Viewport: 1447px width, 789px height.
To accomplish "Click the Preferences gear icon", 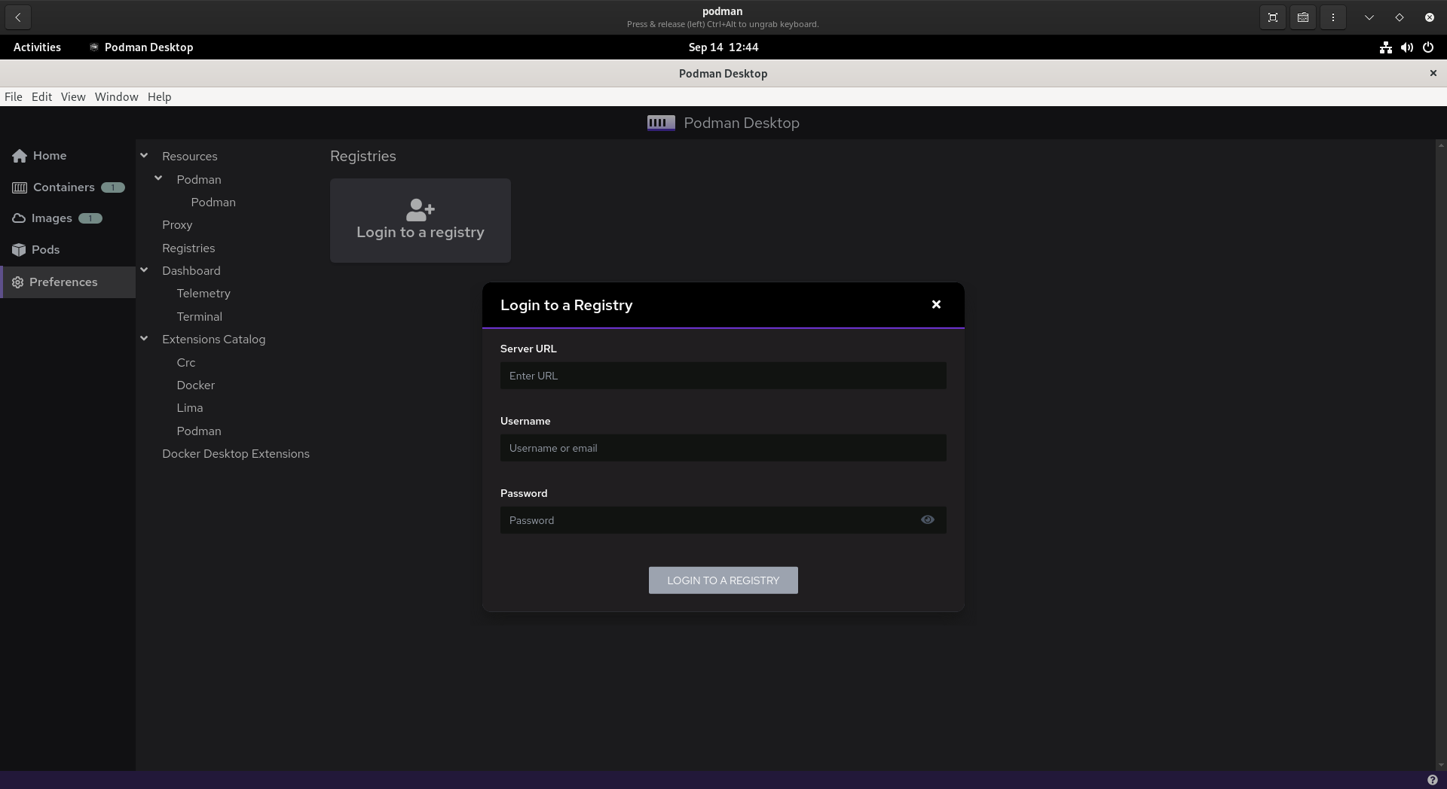I will tap(18, 282).
